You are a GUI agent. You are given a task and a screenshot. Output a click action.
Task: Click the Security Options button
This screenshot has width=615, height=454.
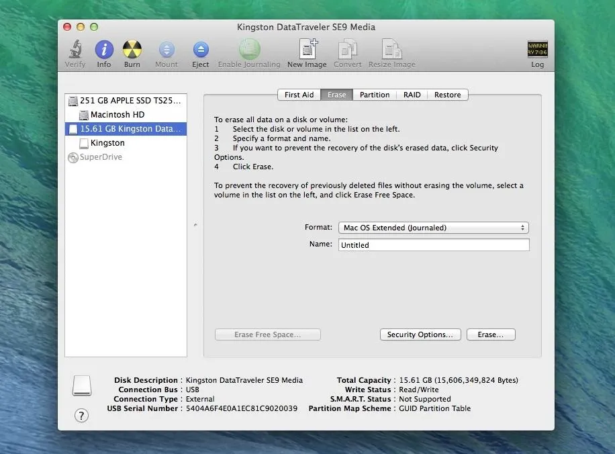tap(420, 334)
